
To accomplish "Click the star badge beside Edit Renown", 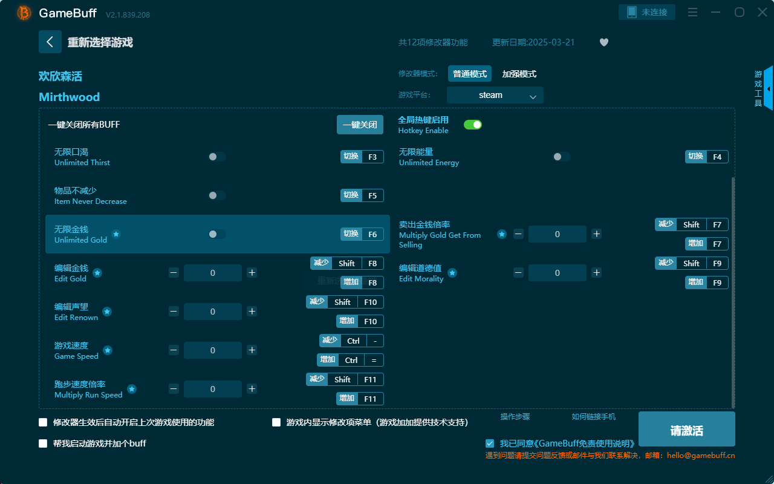I will pos(107,312).
